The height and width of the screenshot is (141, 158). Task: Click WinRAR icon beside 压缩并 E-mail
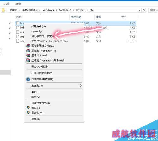tap(28, 56)
